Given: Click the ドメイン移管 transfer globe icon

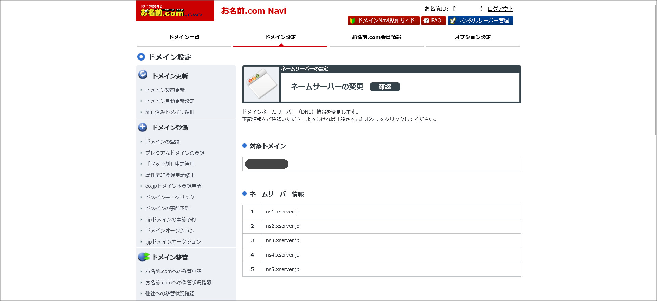Looking at the screenshot, I should click(144, 257).
